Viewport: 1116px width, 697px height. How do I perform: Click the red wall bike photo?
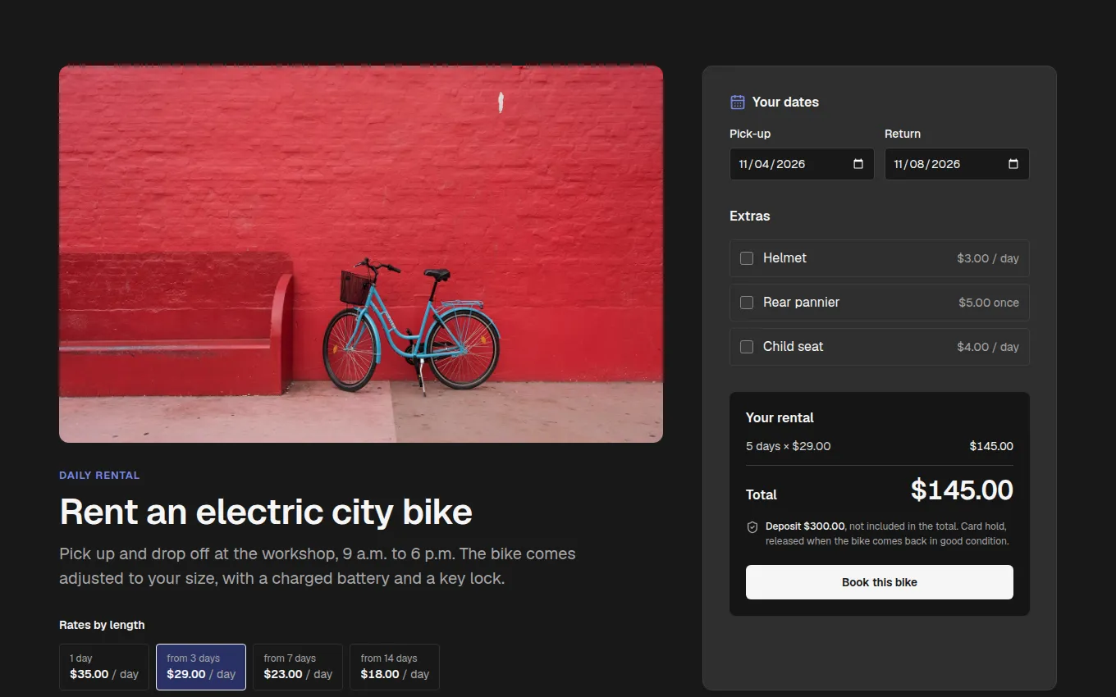[361, 254]
